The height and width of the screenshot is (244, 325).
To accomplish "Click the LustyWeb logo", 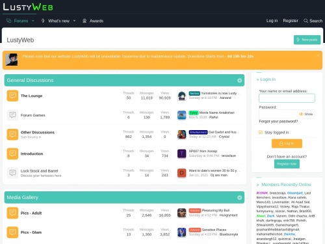I will tap(28, 7).
